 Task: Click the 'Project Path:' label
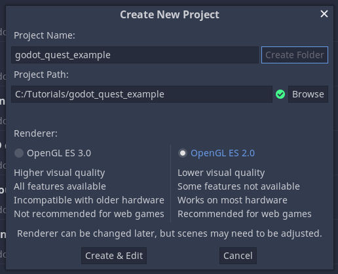[x=41, y=75]
